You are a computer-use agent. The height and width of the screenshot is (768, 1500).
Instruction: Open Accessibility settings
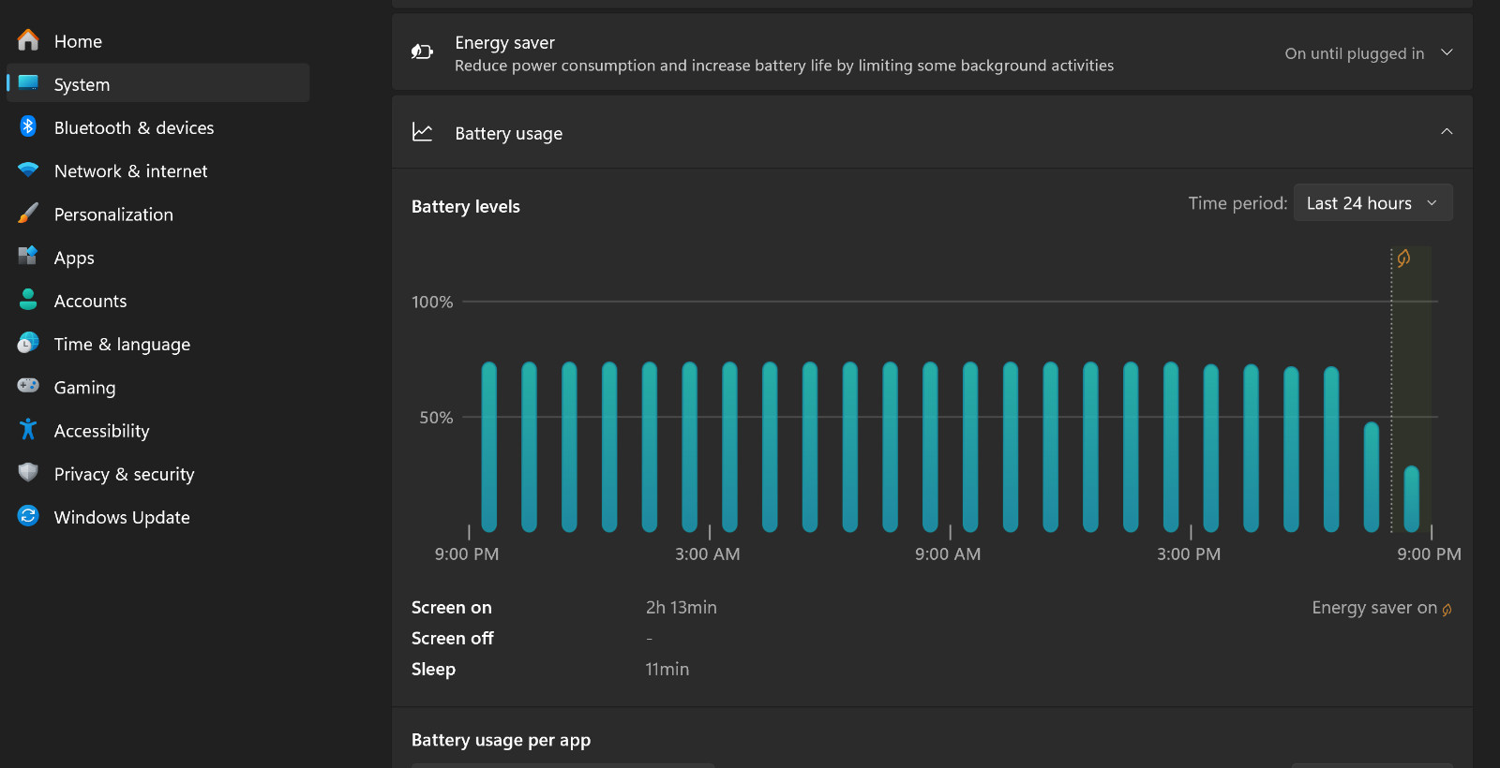[157, 430]
